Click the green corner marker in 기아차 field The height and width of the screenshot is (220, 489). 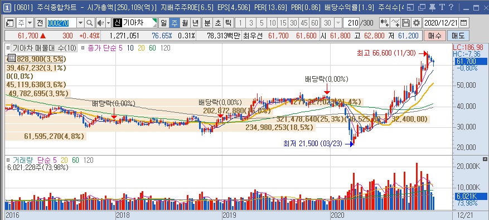tap(154, 21)
